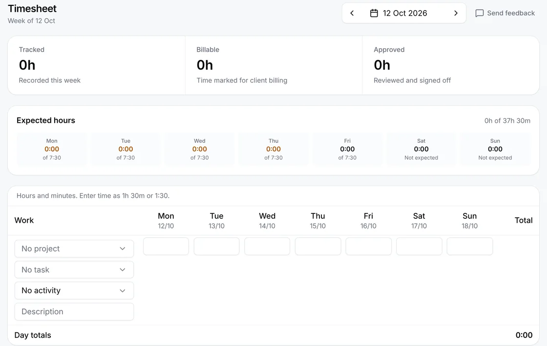Select the Mon 12/10 time entry field

[166, 247]
